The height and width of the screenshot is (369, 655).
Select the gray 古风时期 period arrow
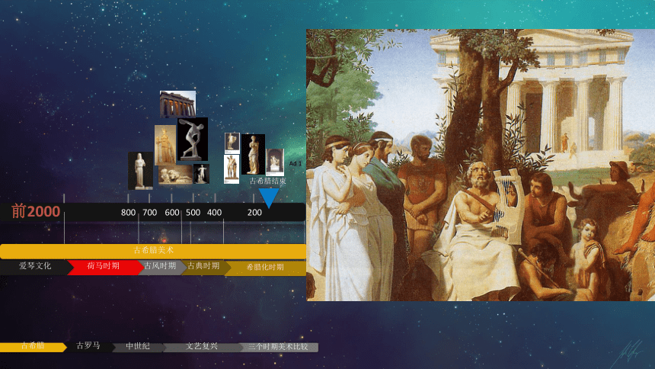pos(162,267)
